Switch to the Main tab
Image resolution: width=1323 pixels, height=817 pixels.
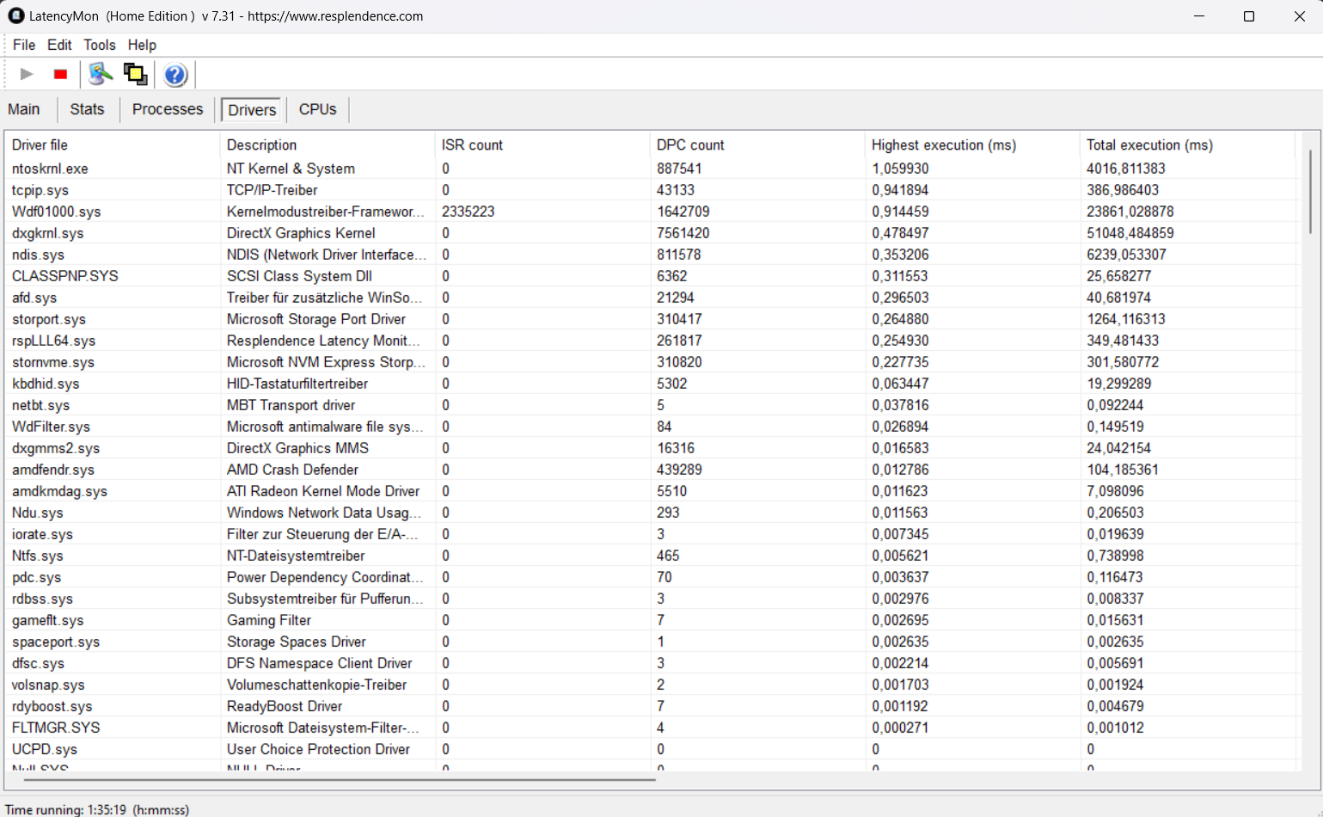click(x=24, y=109)
